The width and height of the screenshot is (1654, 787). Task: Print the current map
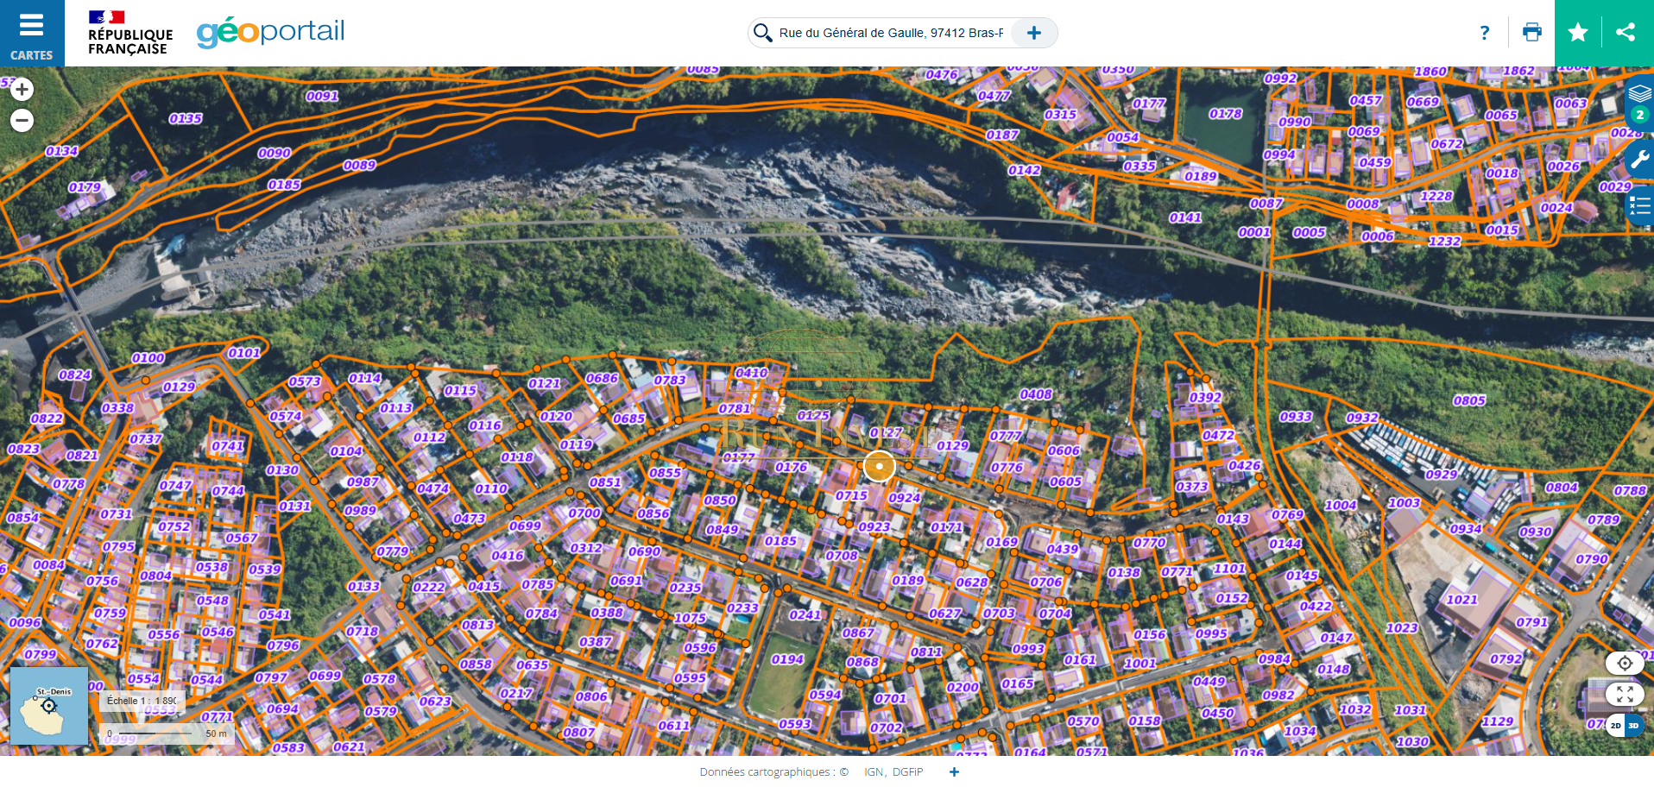coord(1532,33)
